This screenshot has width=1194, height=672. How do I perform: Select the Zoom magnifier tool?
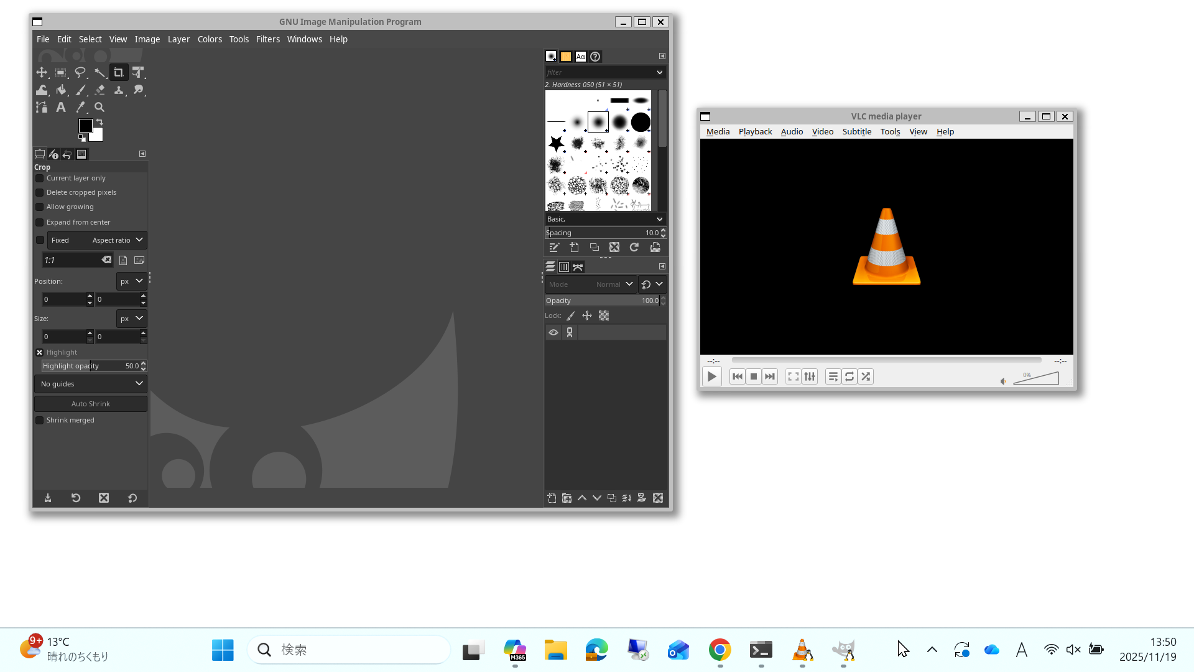[99, 108]
